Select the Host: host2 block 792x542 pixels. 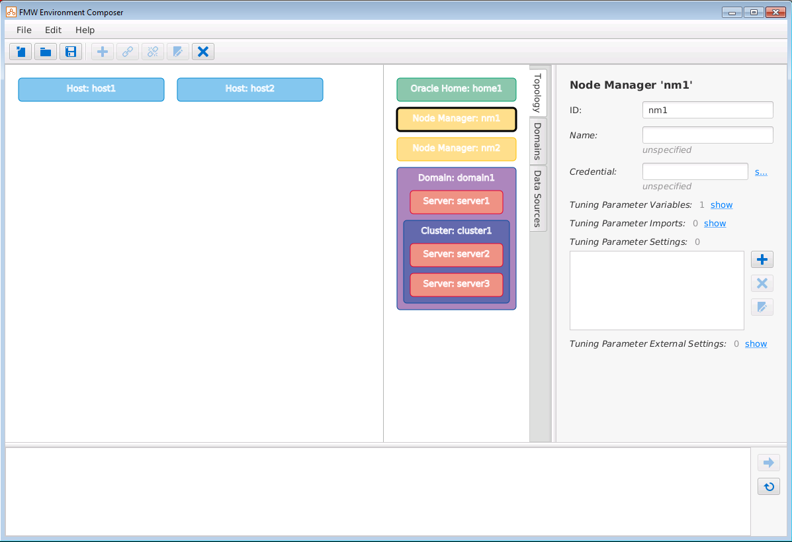click(x=250, y=89)
